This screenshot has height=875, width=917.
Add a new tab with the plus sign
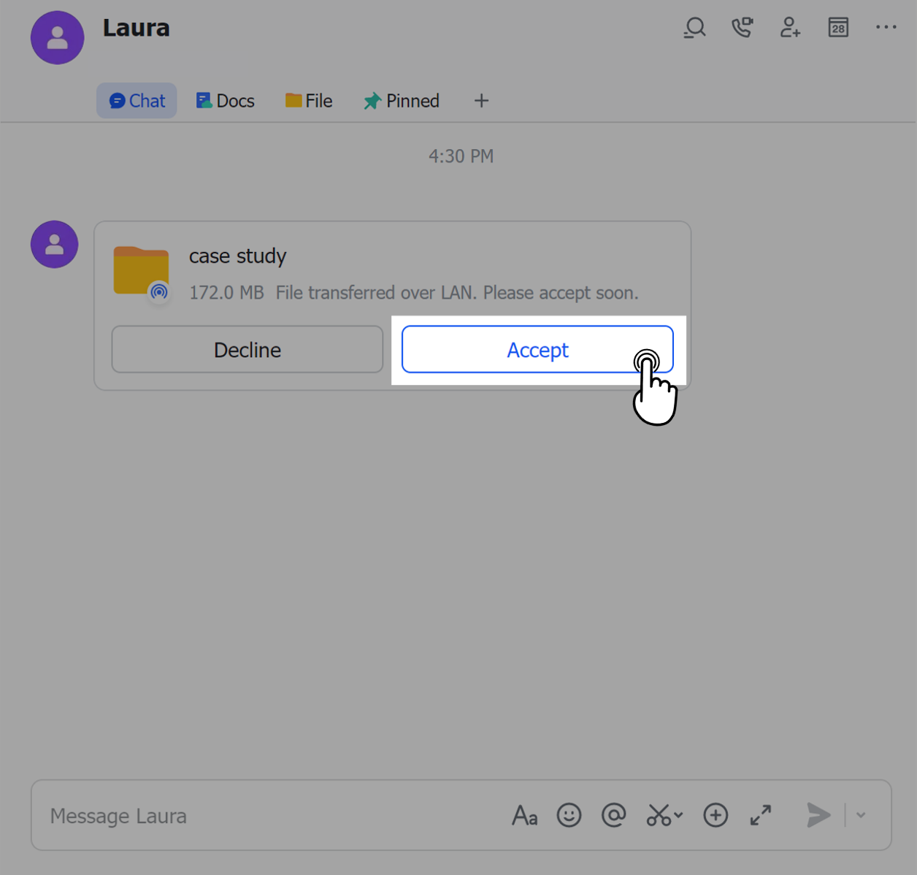(481, 100)
